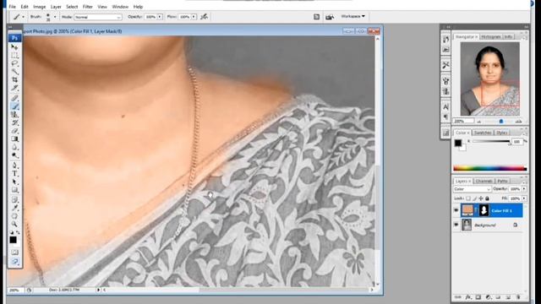Select the Notes tool

click(14, 200)
